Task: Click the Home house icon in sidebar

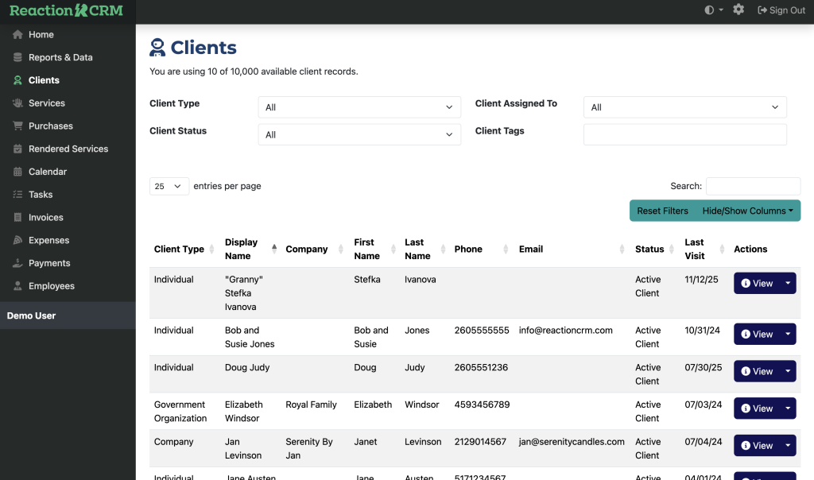Action: tap(17, 35)
